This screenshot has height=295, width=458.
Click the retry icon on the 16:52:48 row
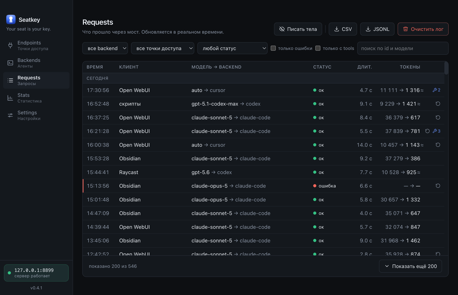pos(438,104)
